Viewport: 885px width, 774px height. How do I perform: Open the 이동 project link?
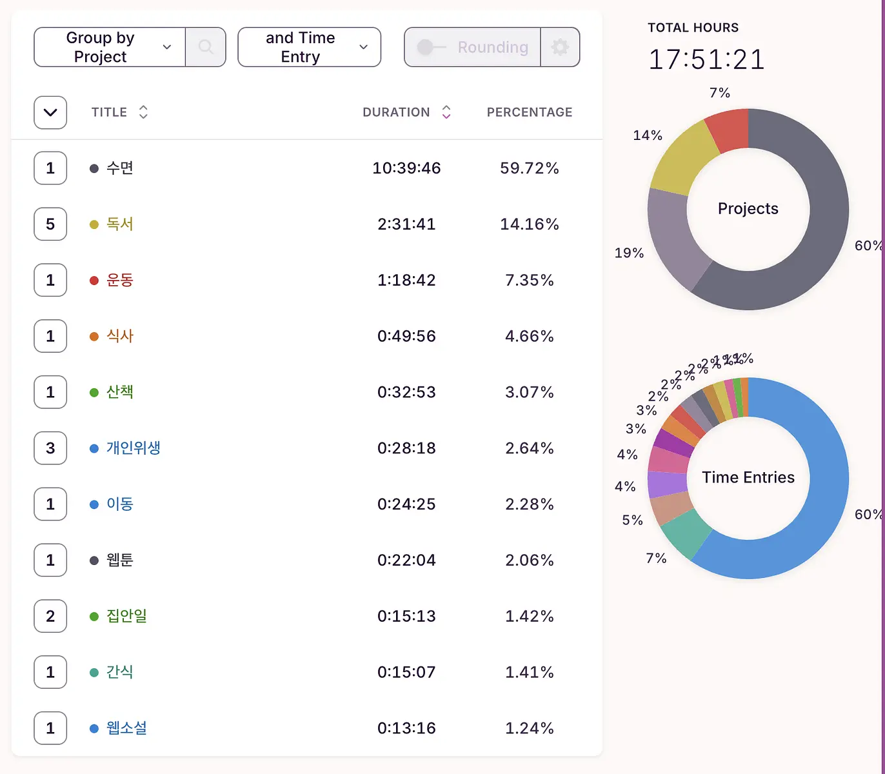119,504
